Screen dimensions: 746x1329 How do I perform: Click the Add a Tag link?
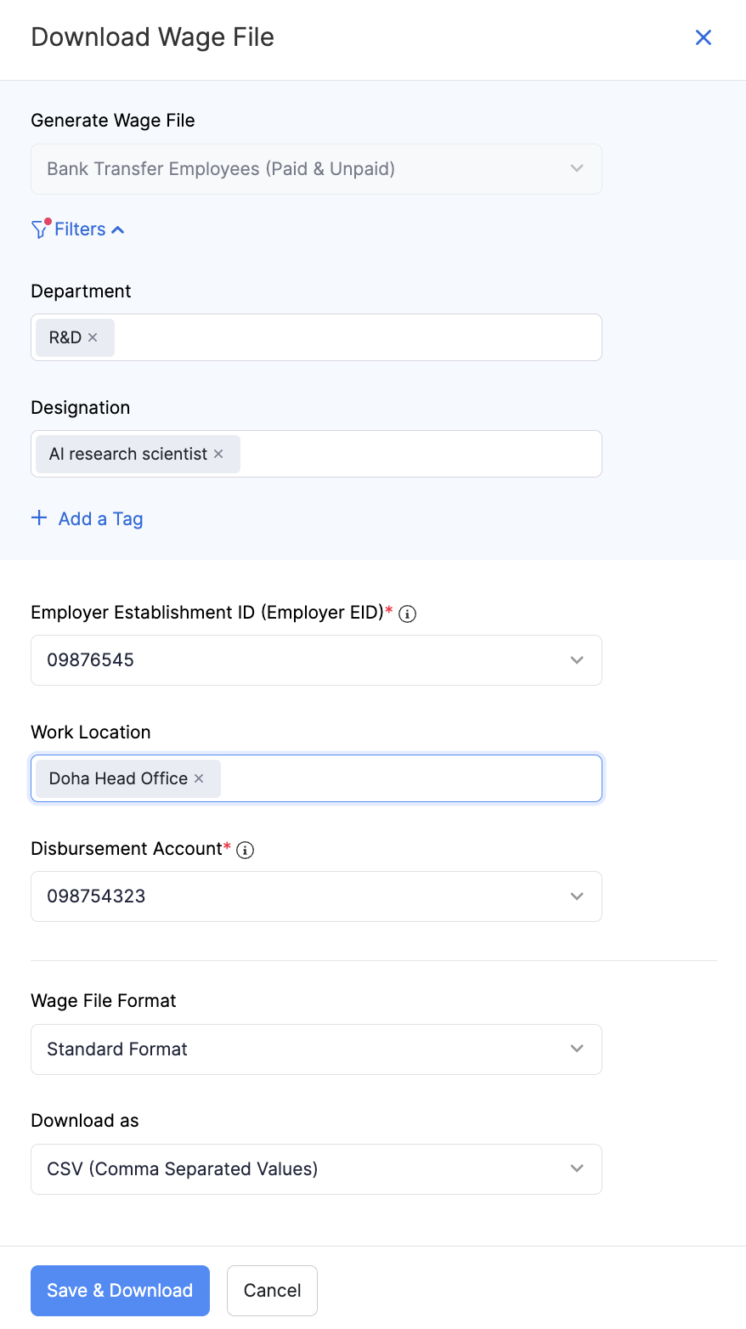tap(100, 518)
